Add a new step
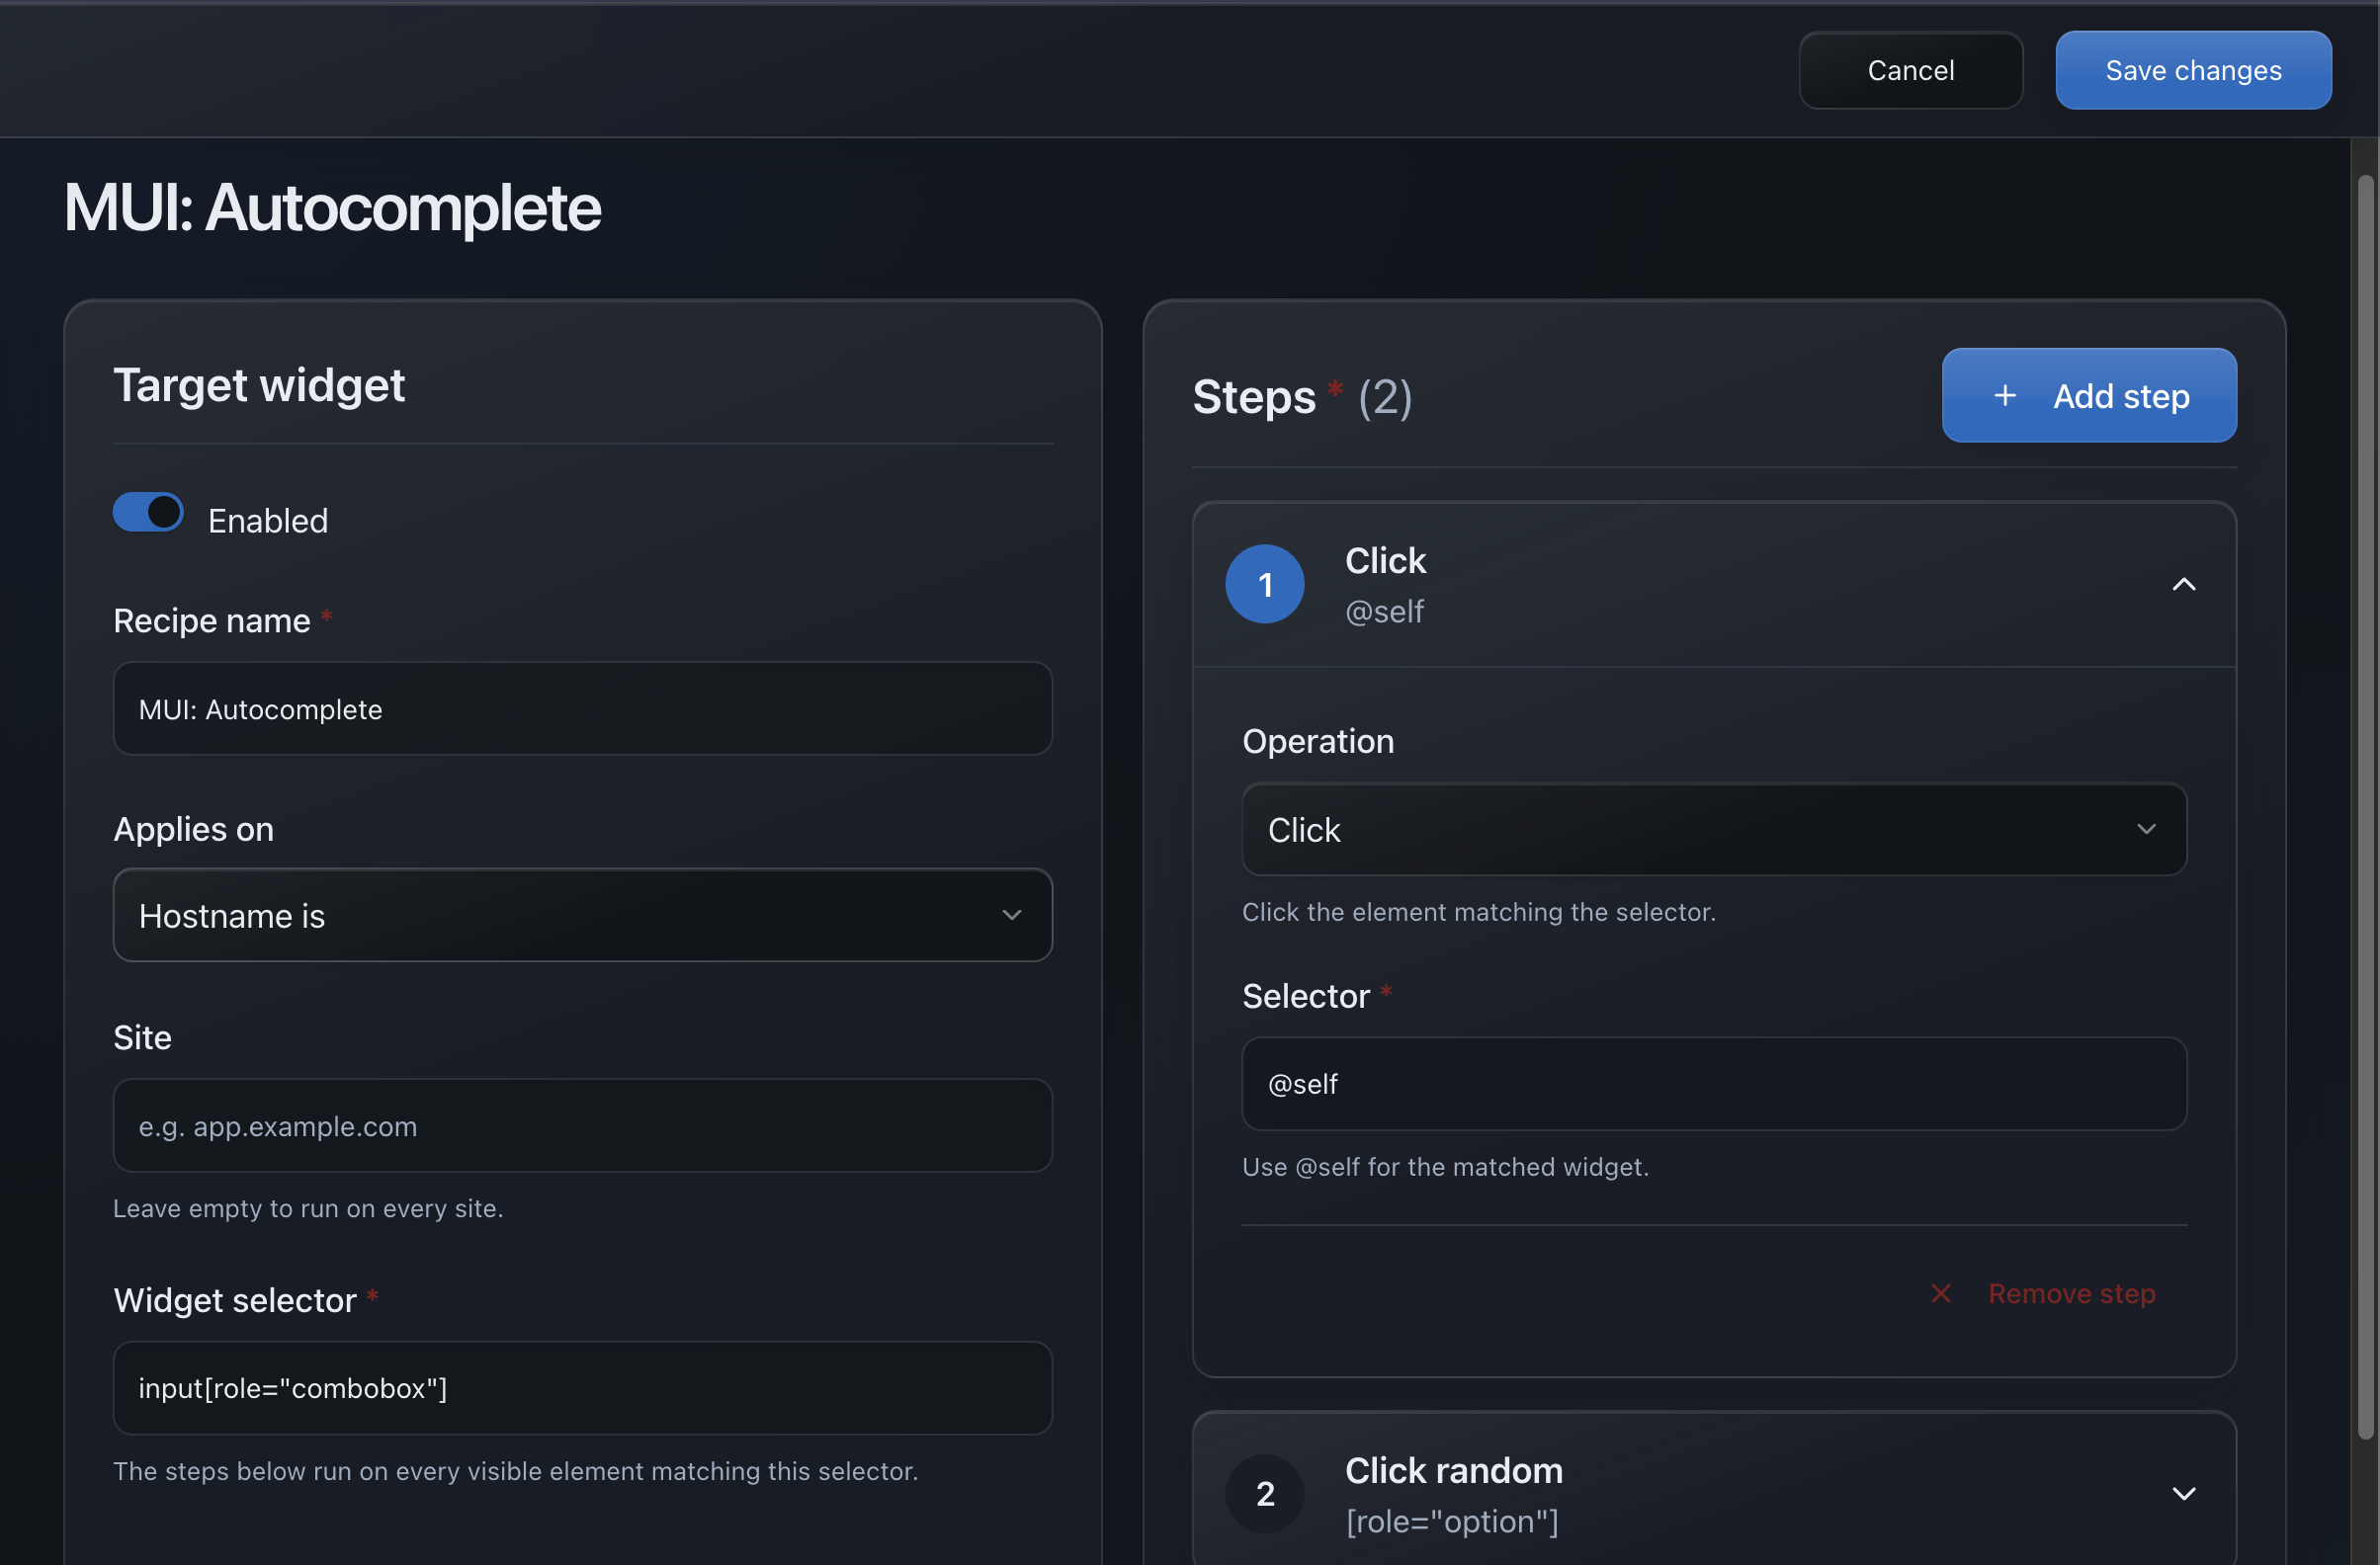 [x=2088, y=396]
